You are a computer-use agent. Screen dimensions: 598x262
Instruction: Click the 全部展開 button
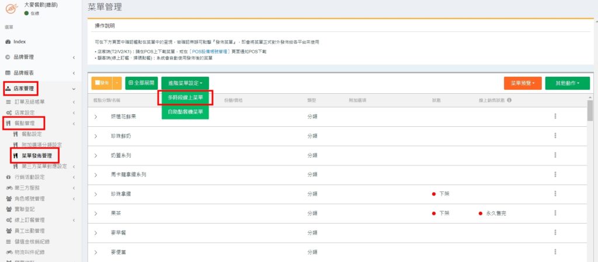tap(141, 83)
